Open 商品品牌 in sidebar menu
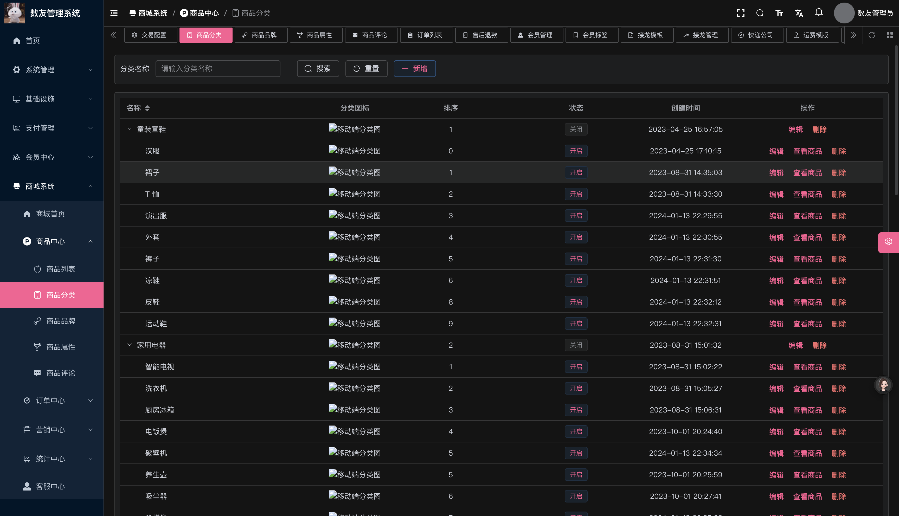 click(52, 321)
